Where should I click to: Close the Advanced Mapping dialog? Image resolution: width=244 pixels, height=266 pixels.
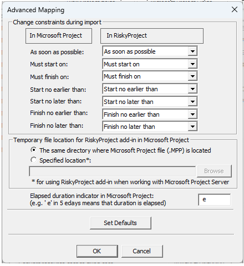pyautogui.click(x=235, y=9)
